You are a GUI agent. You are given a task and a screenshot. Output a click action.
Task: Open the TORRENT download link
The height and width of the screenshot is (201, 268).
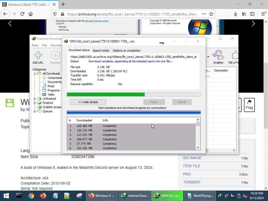192,182
